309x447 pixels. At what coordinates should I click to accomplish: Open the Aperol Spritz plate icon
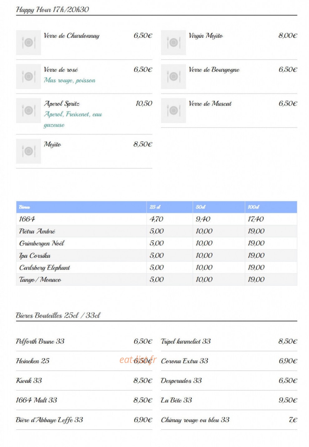tap(28, 111)
